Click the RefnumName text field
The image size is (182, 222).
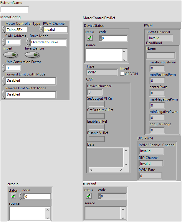tap(15, 9)
